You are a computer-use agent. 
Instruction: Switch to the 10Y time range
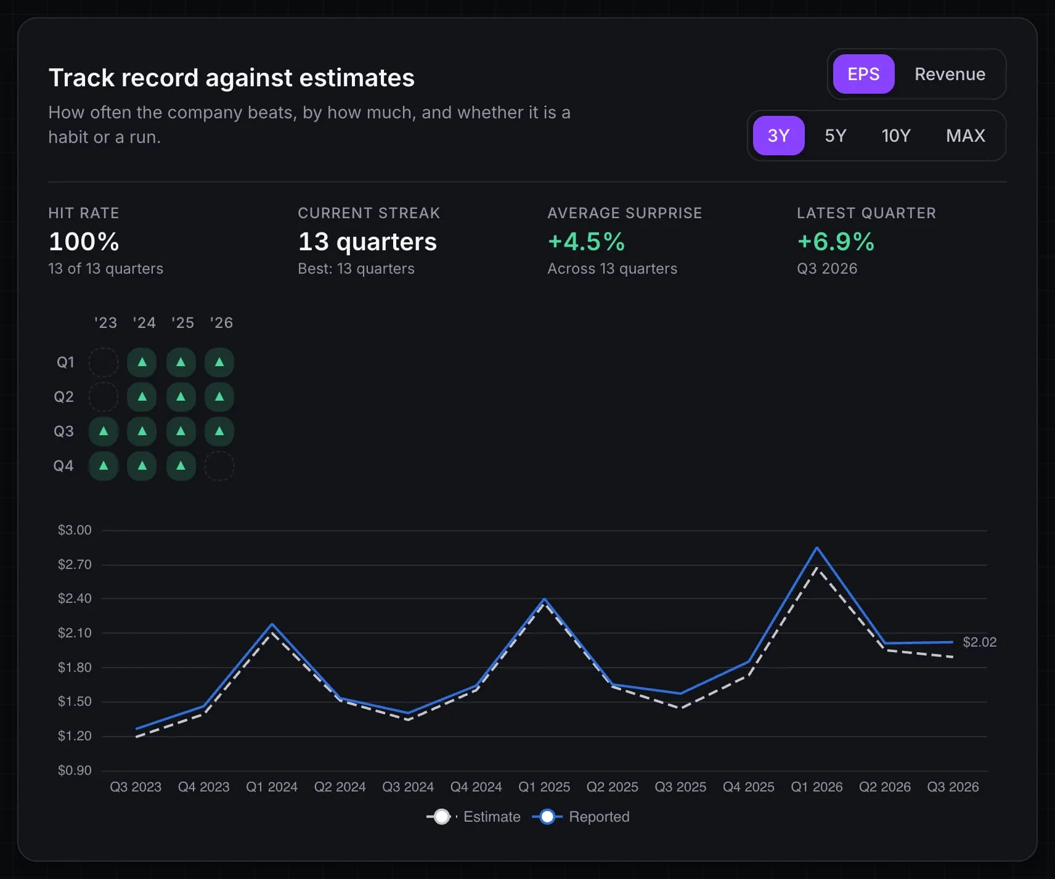point(896,136)
